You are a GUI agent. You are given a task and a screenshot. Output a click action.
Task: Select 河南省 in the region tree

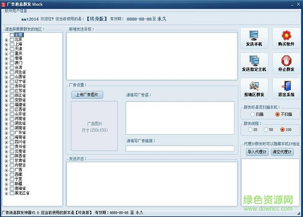click(x=20, y=119)
